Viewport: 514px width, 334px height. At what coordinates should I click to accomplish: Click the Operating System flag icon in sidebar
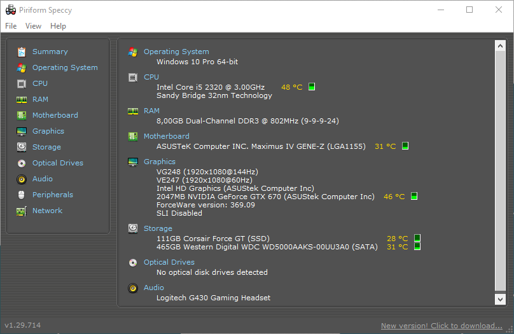click(x=22, y=68)
